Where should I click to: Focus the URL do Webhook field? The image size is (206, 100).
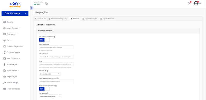point(56,57)
